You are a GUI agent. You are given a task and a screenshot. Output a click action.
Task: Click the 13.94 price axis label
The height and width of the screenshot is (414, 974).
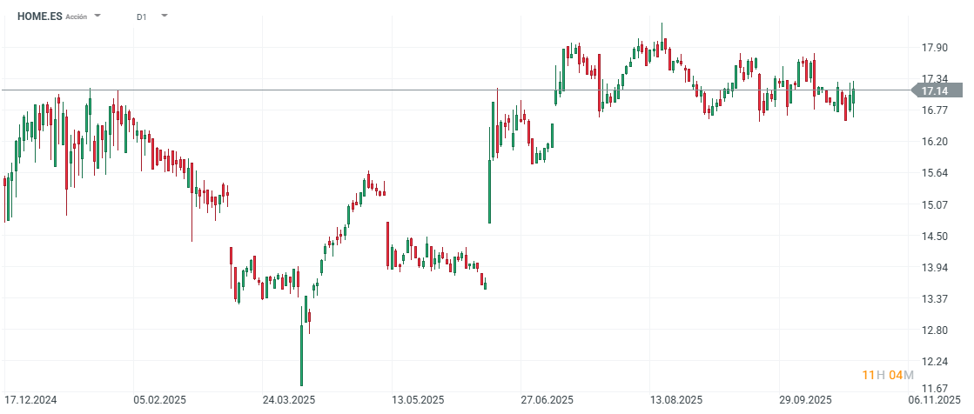pos(935,268)
